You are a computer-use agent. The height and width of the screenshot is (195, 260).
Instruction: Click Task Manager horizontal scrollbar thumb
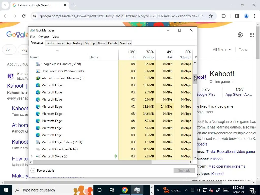pyautogui.click(x=92, y=162)
